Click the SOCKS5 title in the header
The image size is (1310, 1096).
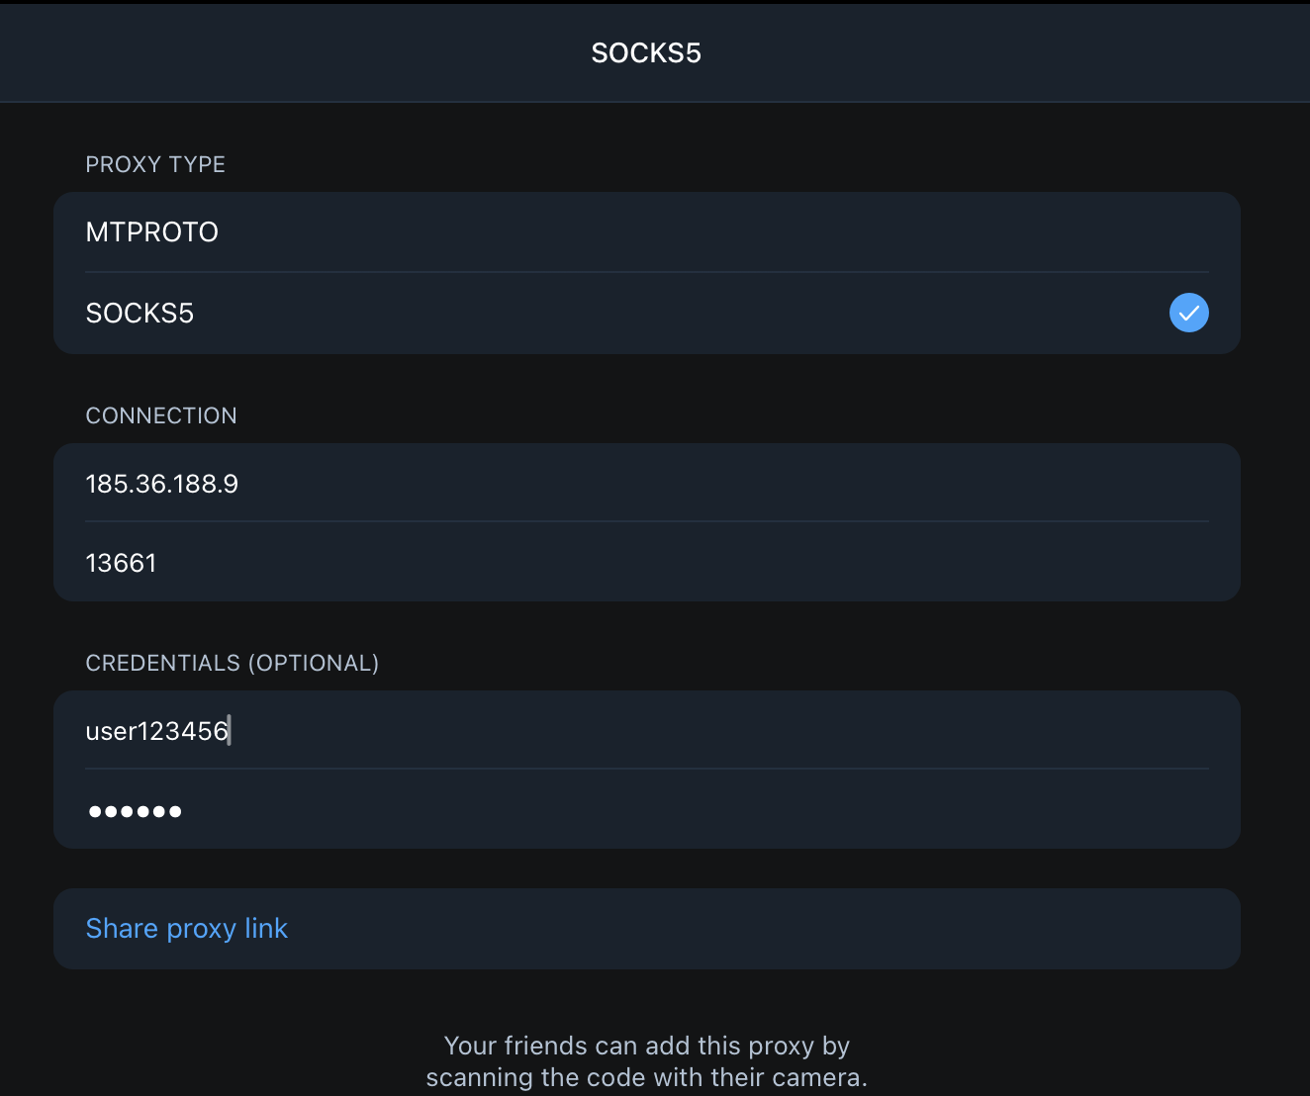(x=646, y=53)
